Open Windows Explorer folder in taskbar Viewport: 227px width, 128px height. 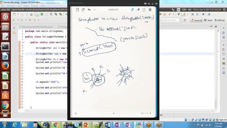(24, 125)
